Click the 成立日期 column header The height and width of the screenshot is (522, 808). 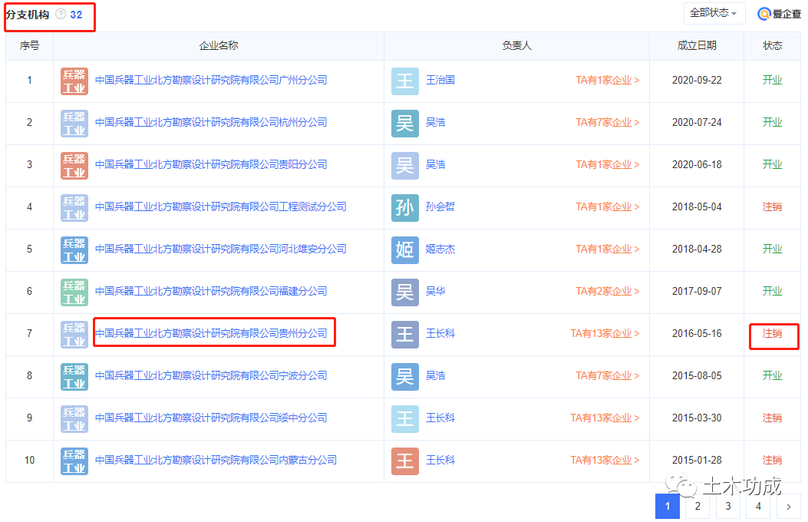click(x=697, y=45)
